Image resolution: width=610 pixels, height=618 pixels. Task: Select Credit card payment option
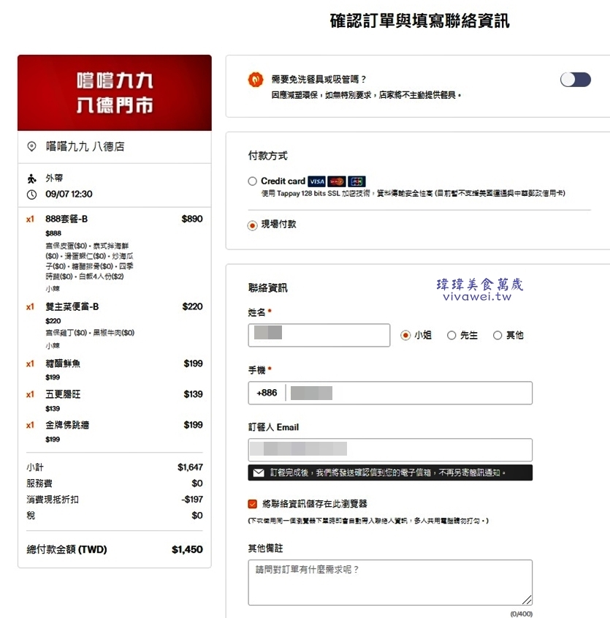point(253,181)
